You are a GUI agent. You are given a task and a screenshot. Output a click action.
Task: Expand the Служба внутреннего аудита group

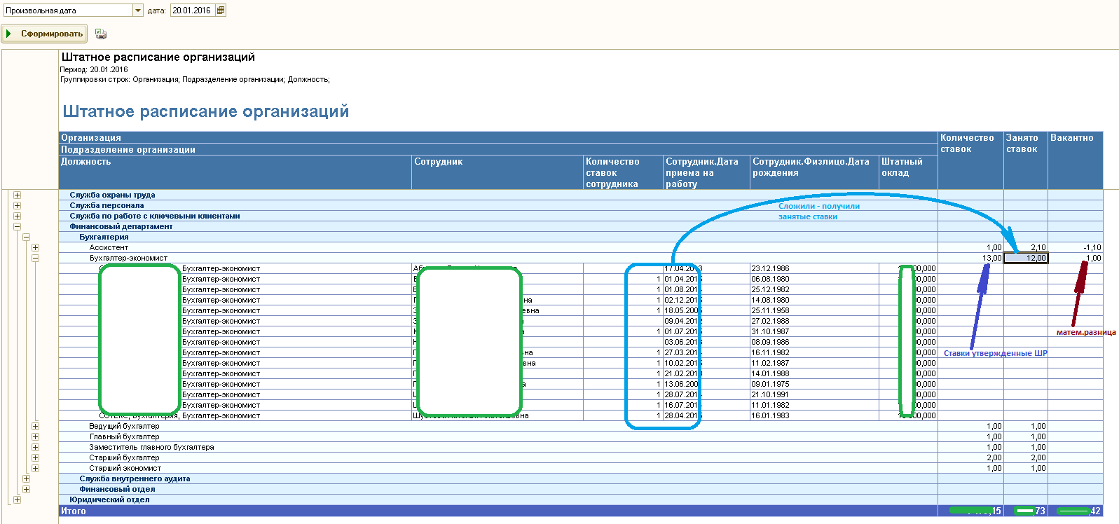26,479
